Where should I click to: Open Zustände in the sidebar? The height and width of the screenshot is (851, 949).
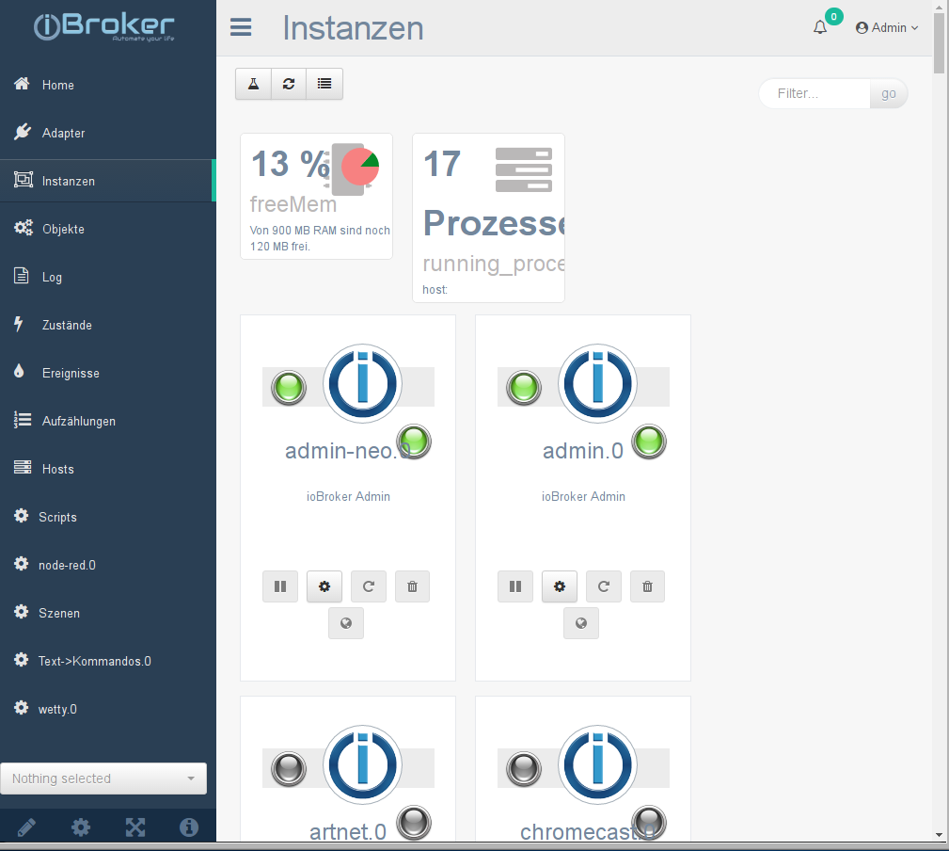tap(108, 325)
